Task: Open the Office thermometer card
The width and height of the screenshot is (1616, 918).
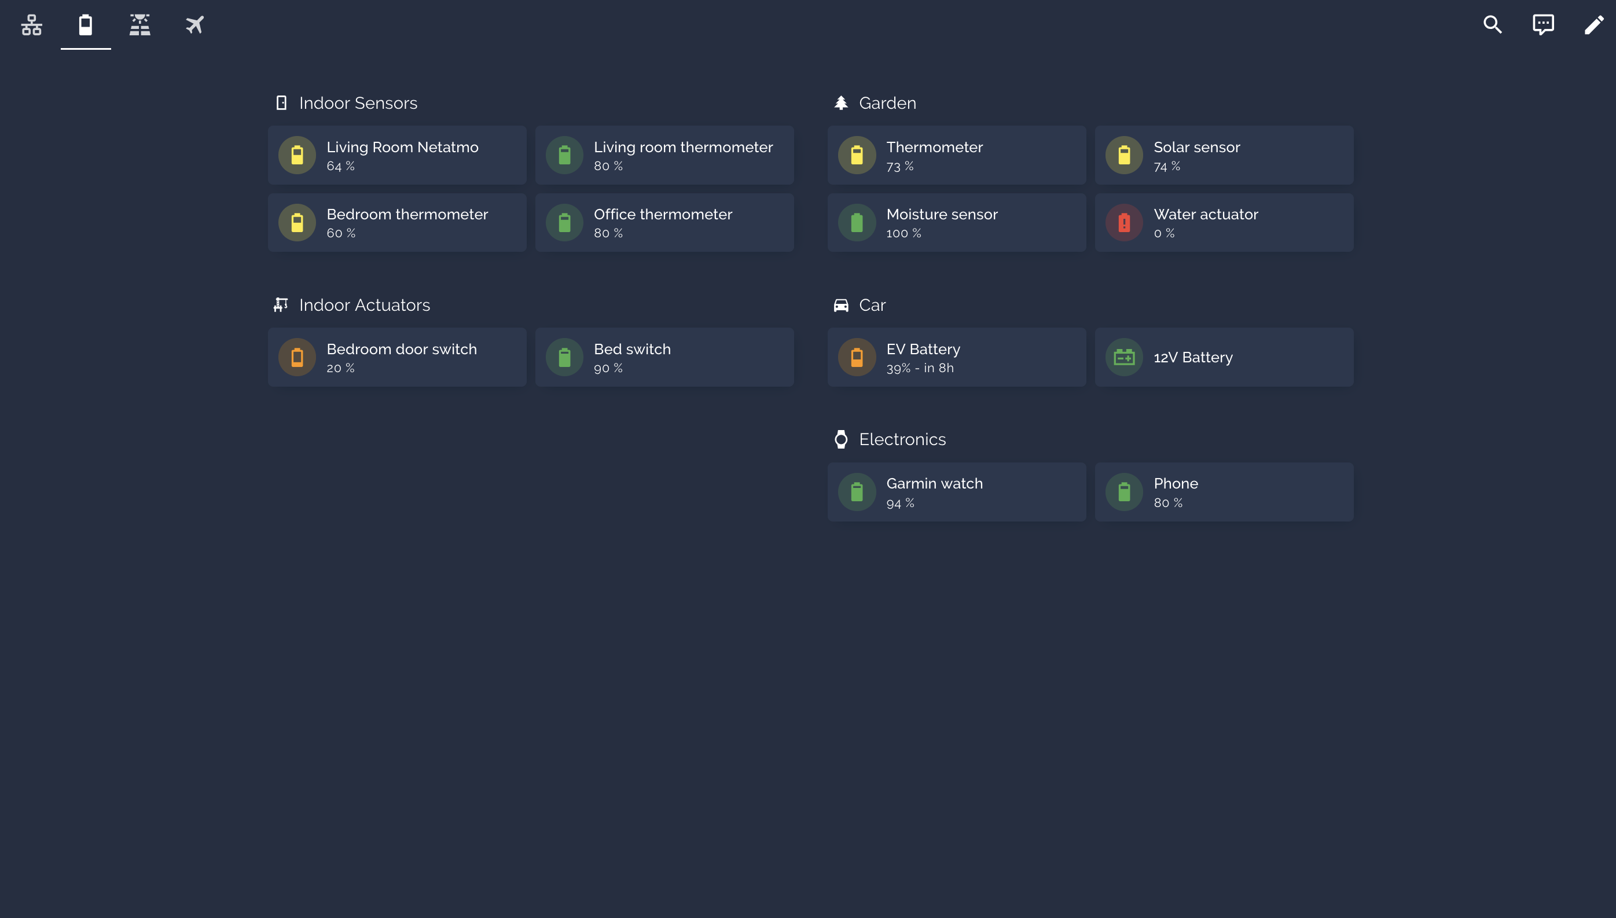Action: (x=664, y=223)
